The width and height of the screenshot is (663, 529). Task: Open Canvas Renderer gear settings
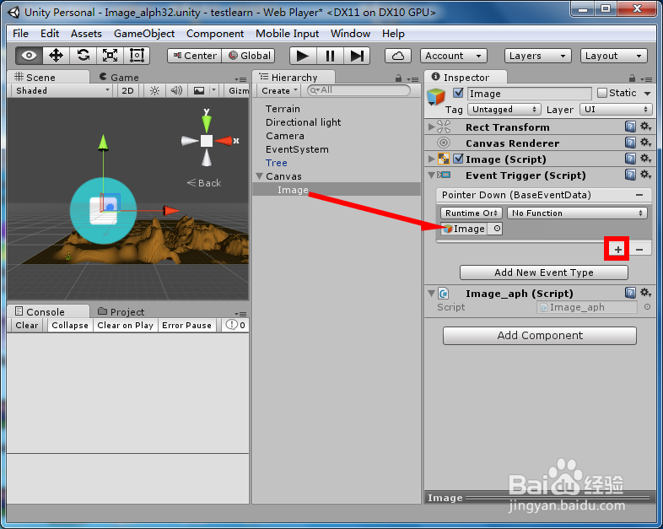(x=645, y=143)
